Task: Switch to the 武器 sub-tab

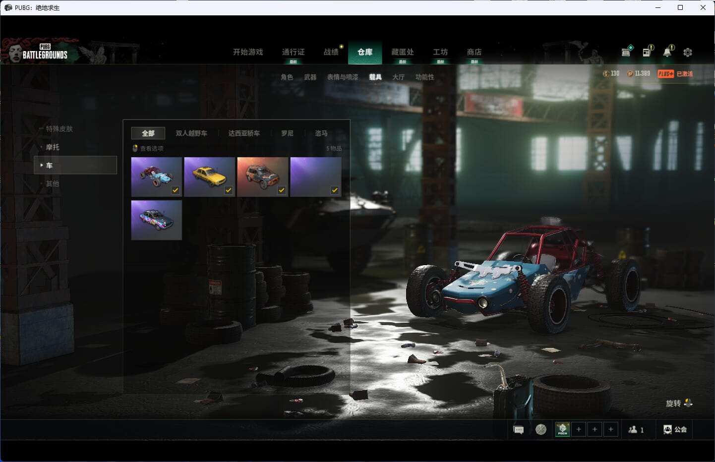Action: 310,77
